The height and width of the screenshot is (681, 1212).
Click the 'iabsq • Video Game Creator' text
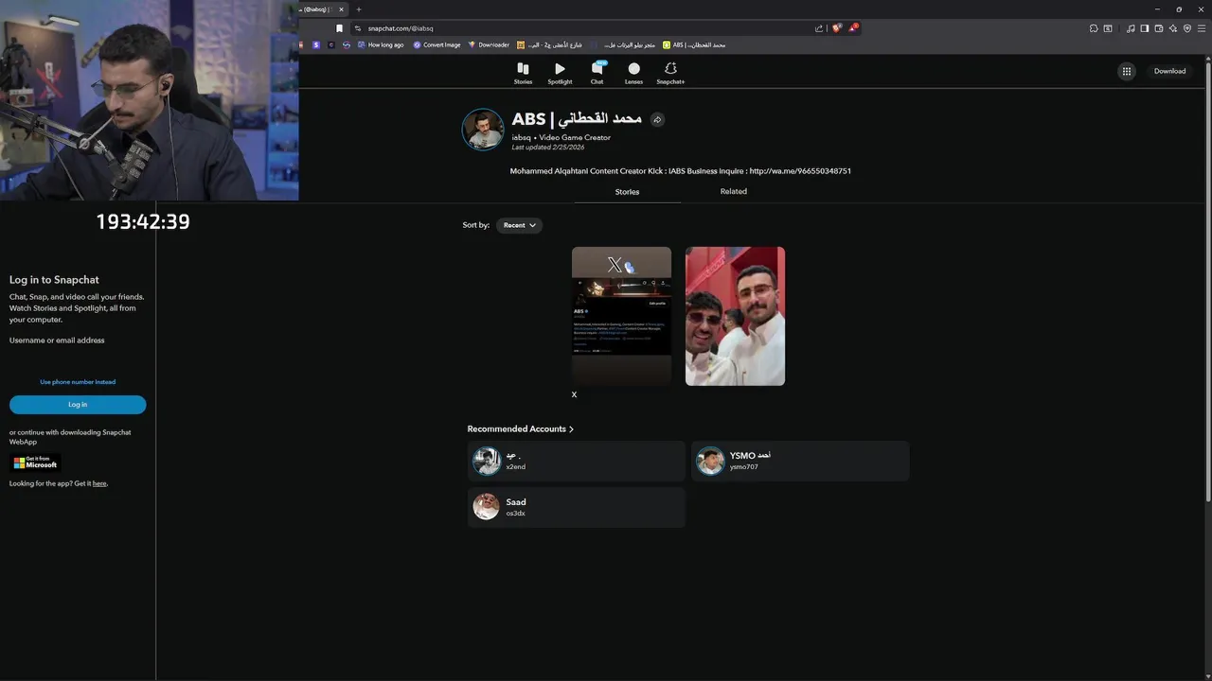(x=561, y=137)
